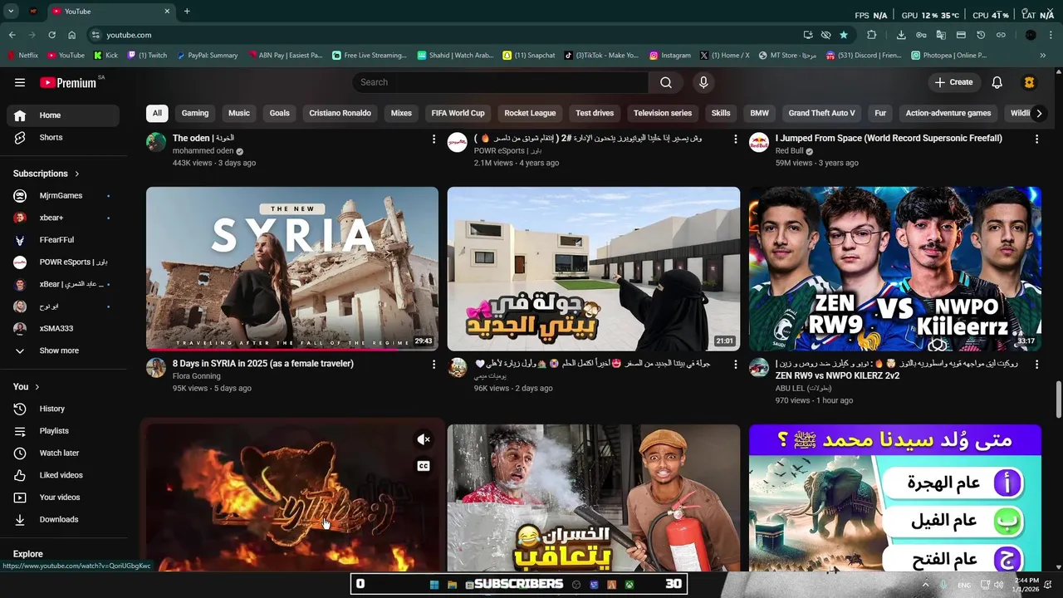This screenshot has height=598, width=1063.
Task: Open the Flora Gonning channel avatar
Action: click(156, 368)
